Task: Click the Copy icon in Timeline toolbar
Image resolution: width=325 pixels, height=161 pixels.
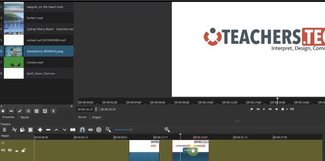Action: tap(22, 130)
